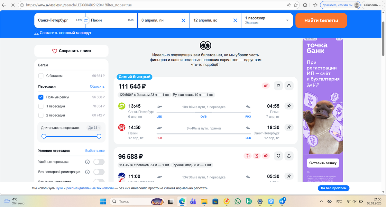Add the 111 645 ₽ ticket to favorites

278,86
